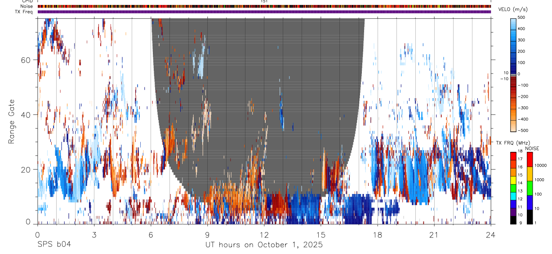This screenshot has height=254, width=552.
Task: Click the 1000 label in NOISE legend
Action: pos(539,180)
